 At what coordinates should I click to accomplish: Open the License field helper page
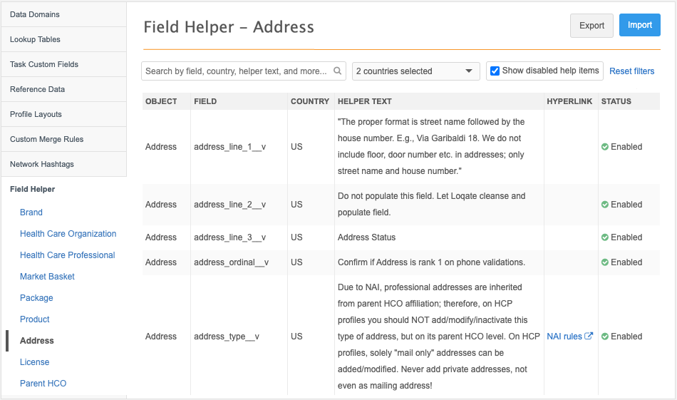point(34,362)
